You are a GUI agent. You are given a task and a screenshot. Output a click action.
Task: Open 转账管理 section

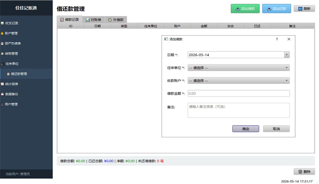tap(26, 54)
